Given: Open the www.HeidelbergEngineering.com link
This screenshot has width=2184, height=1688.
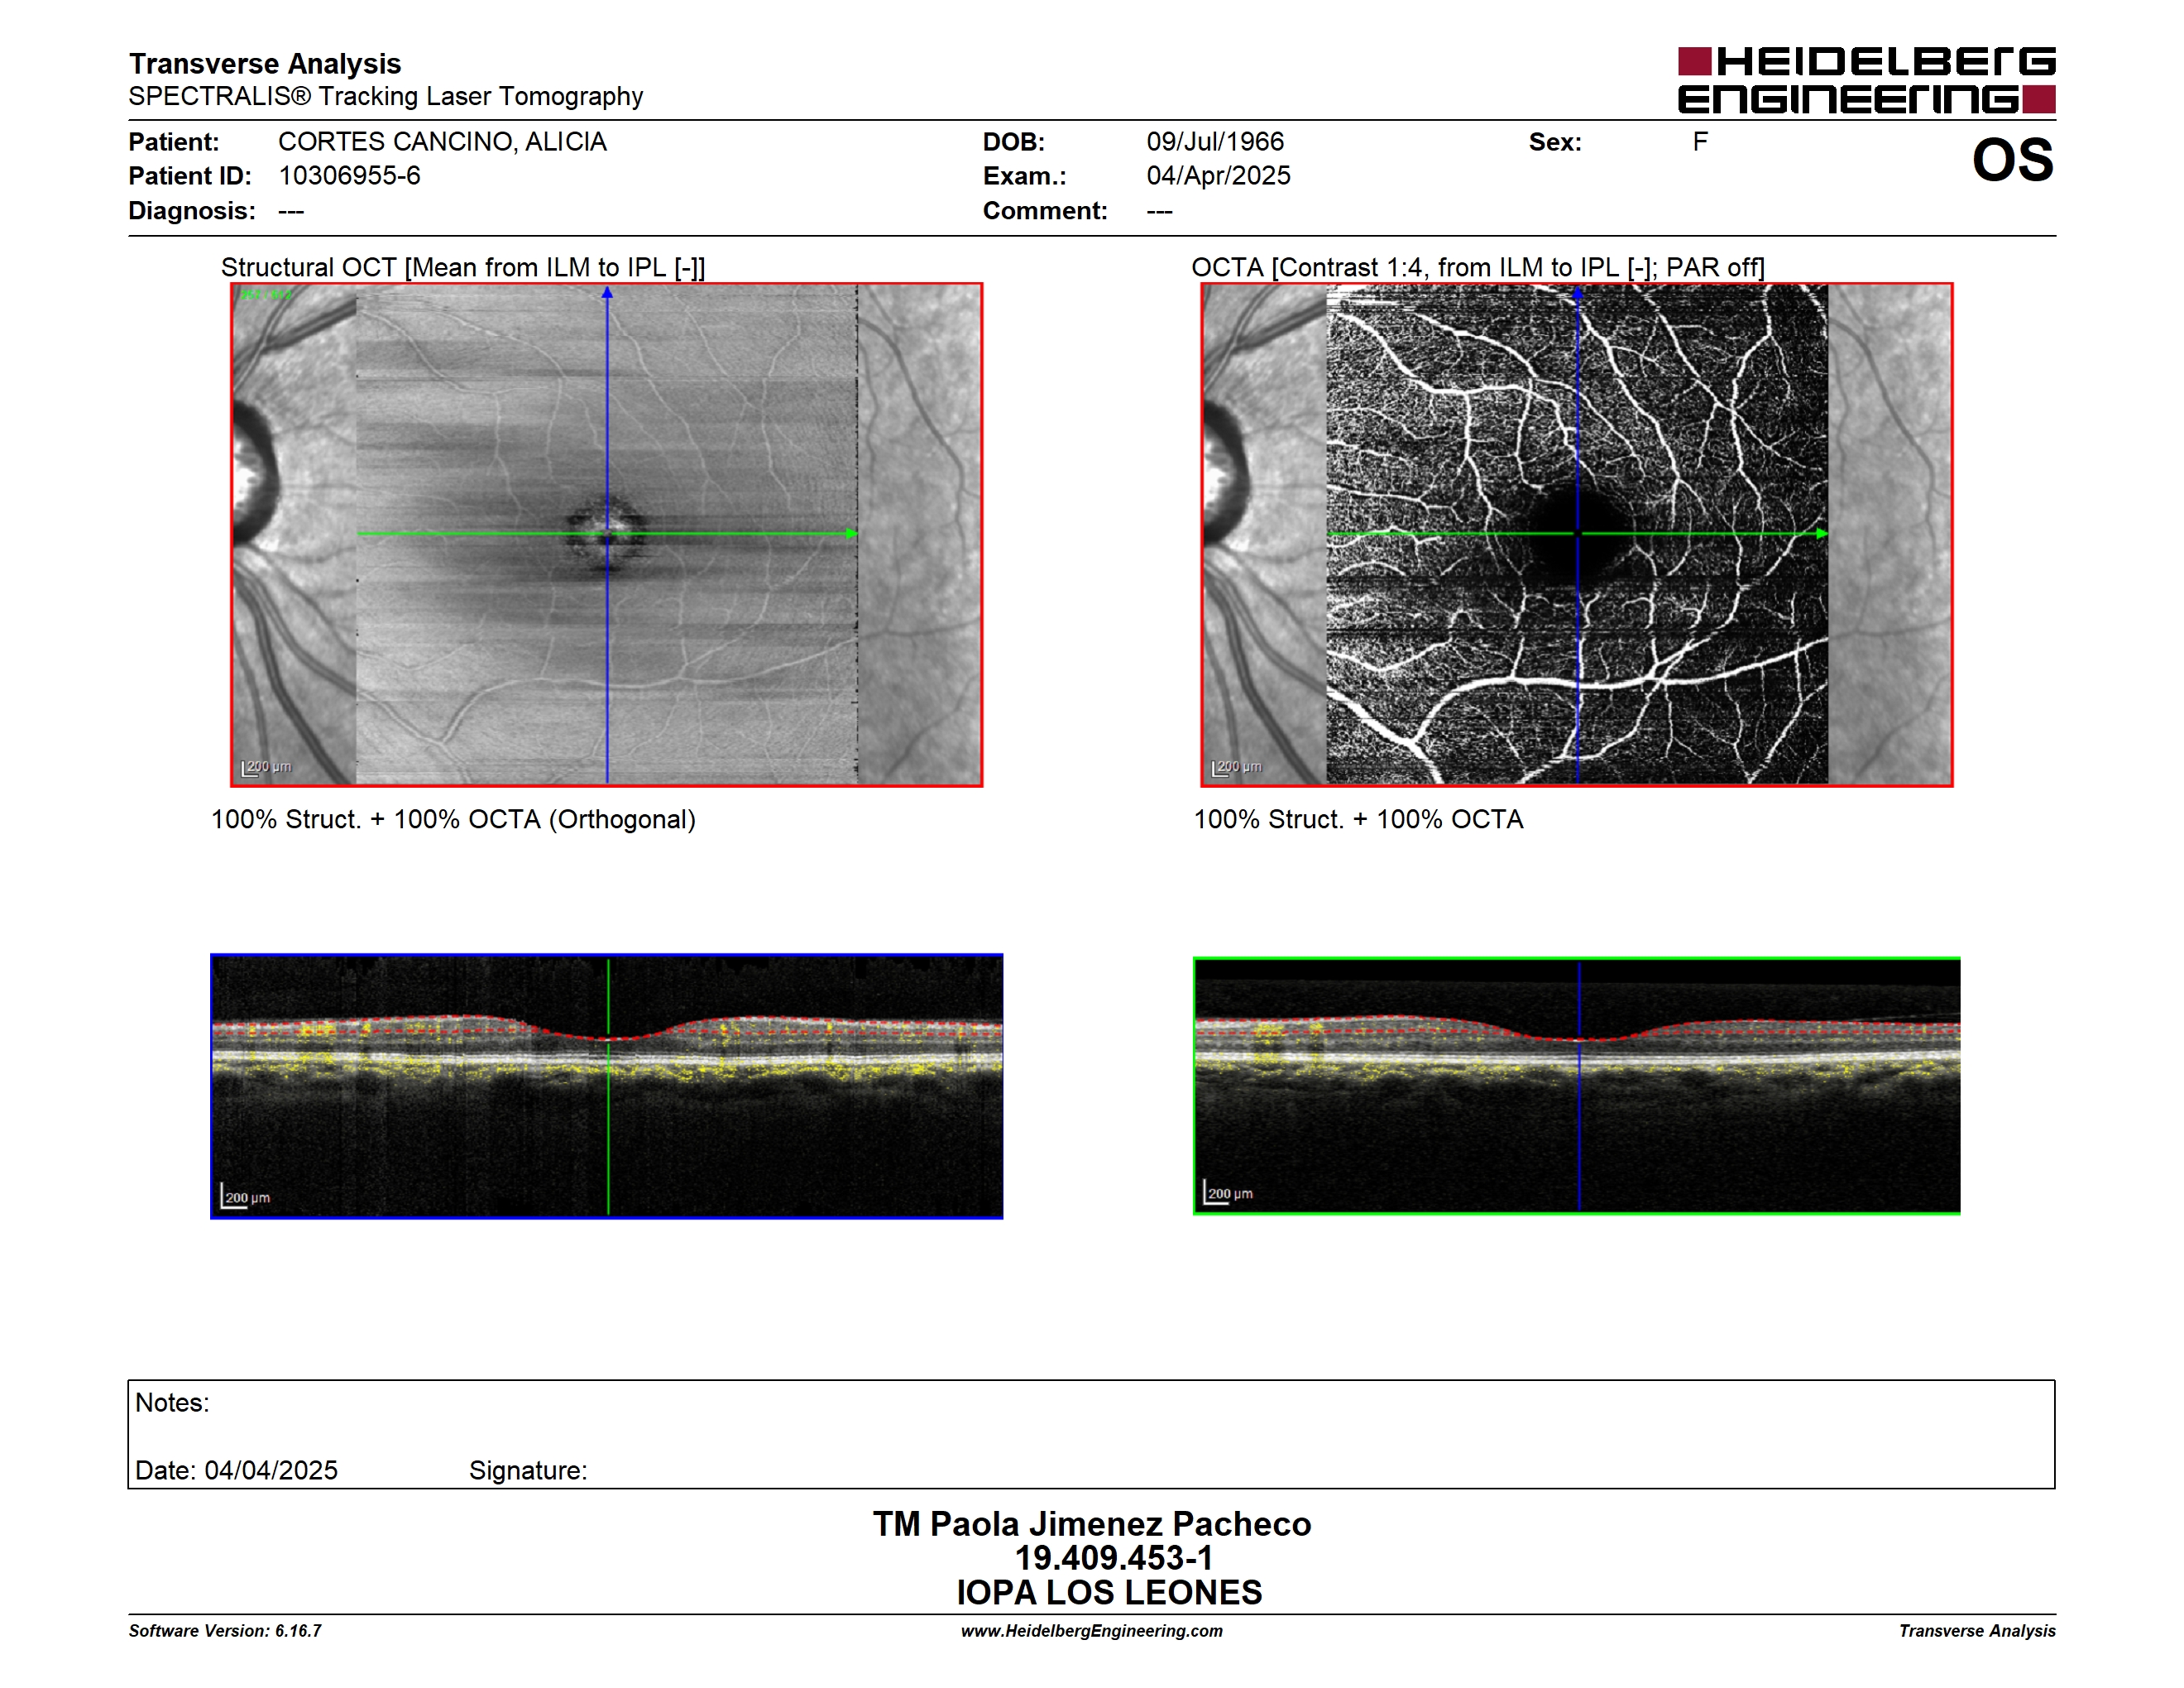Looking at the screenshot, I should [1091, 1631].
